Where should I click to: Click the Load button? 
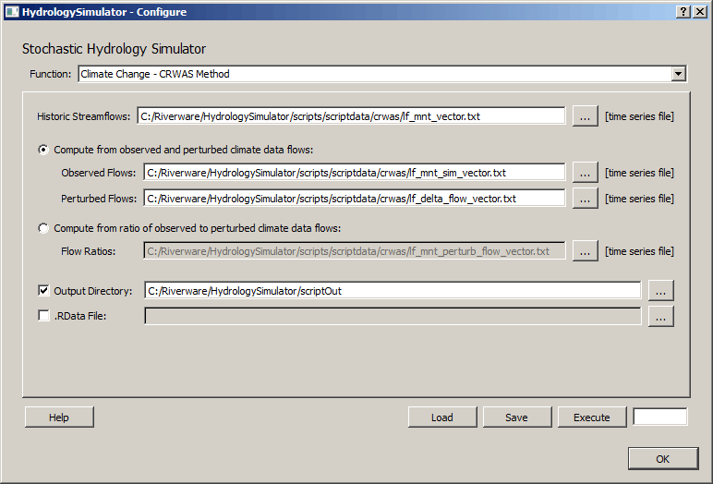tap(442, 417)
